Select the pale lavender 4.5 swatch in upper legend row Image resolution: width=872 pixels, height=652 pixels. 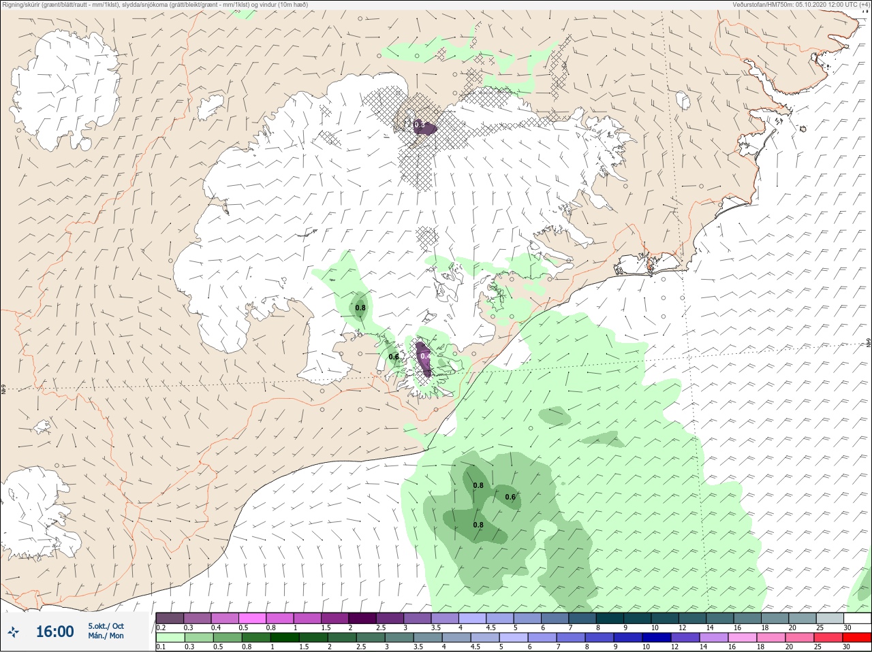(500, 618)
